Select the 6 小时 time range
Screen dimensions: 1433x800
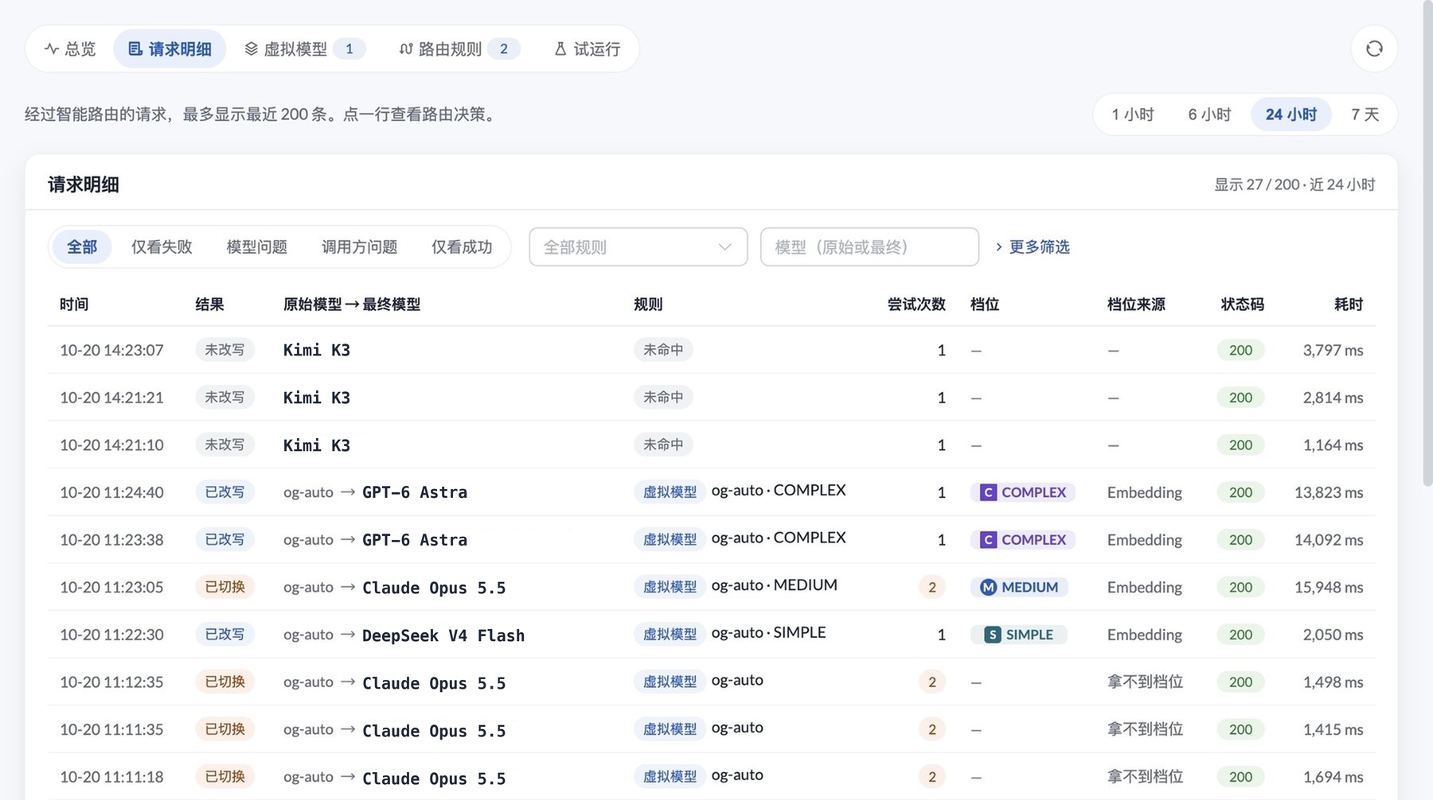pos(1209,115)
